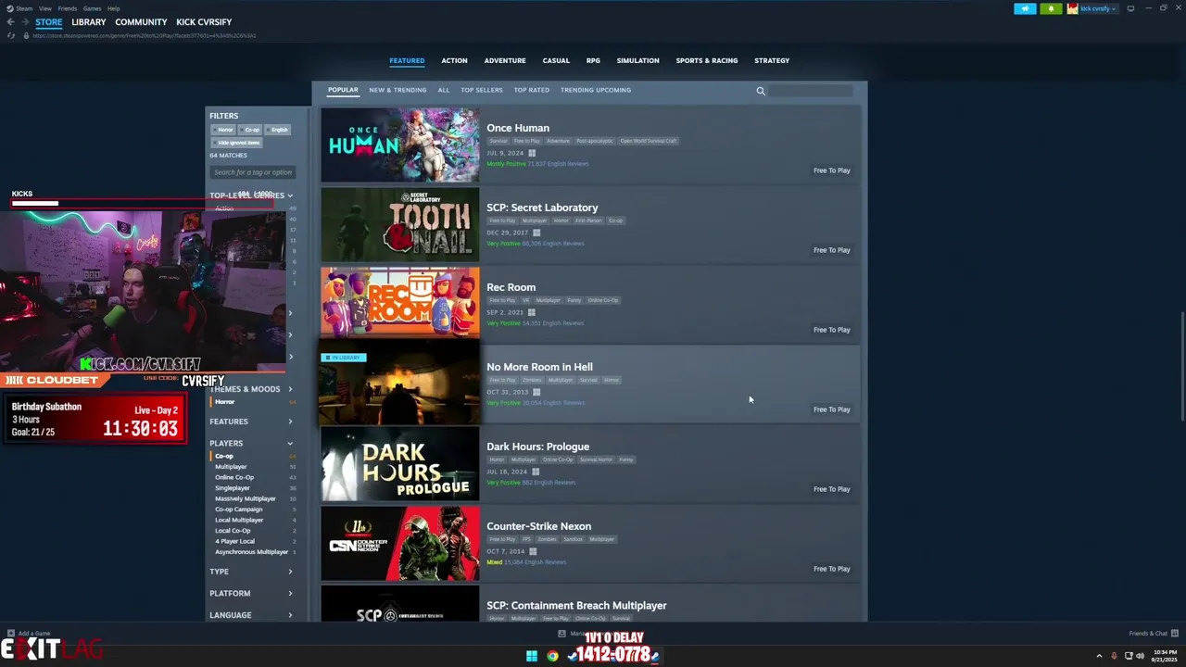Collapse the Top-Level Genres section
The image size is (1186, 667).
[x=251, y=195]
